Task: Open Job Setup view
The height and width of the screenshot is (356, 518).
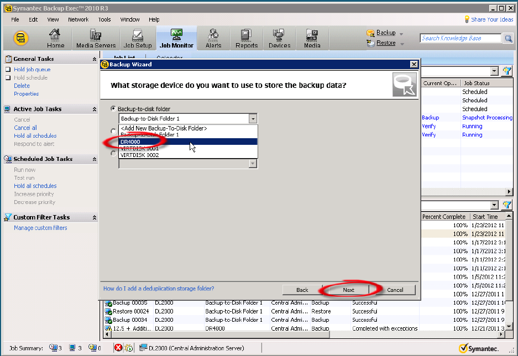Action: pyautogui.click(x=138, y=38)
